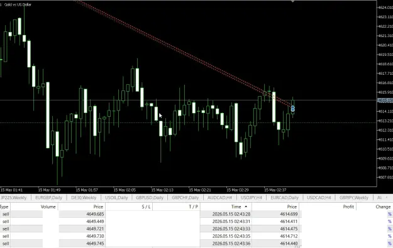Click the current price cell 4614.475

[289, 229]
